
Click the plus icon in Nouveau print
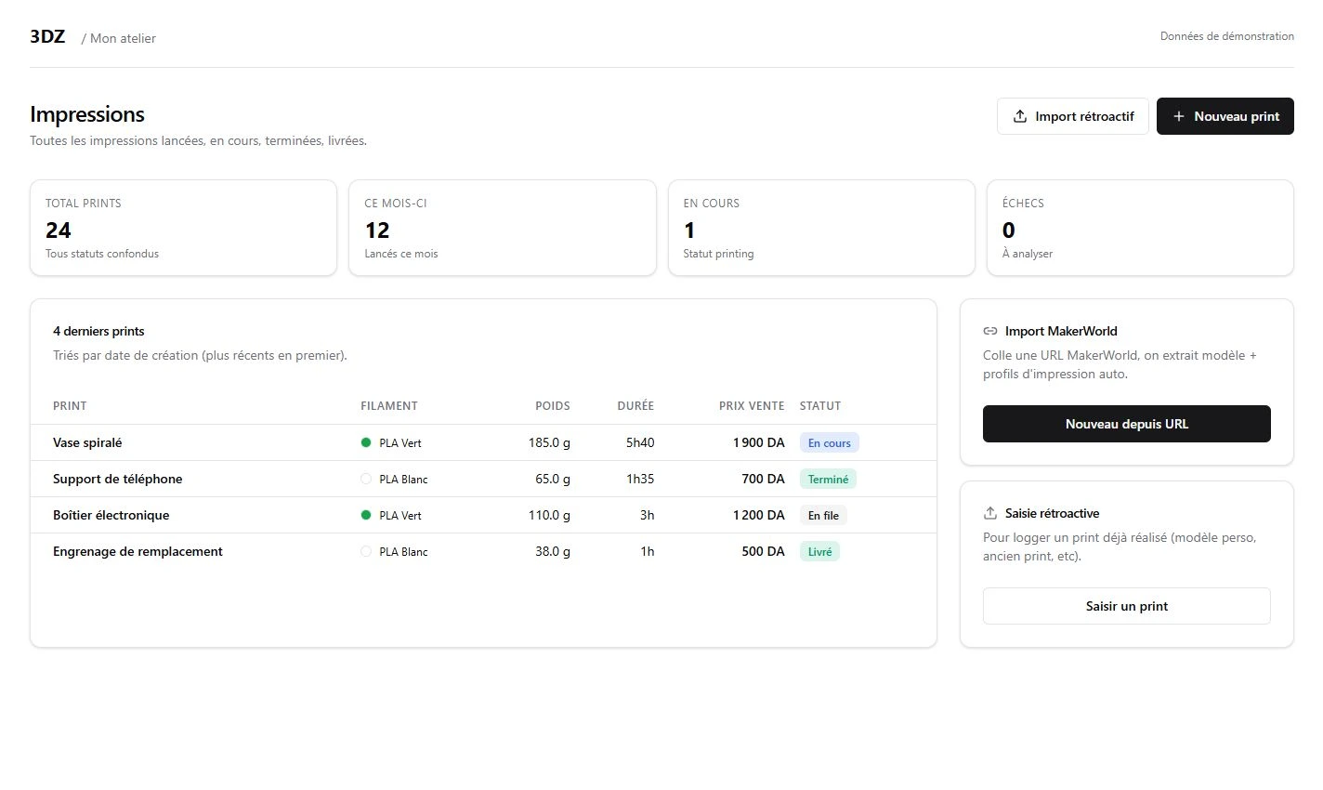pyautogui.click(x=1178, y=116)
